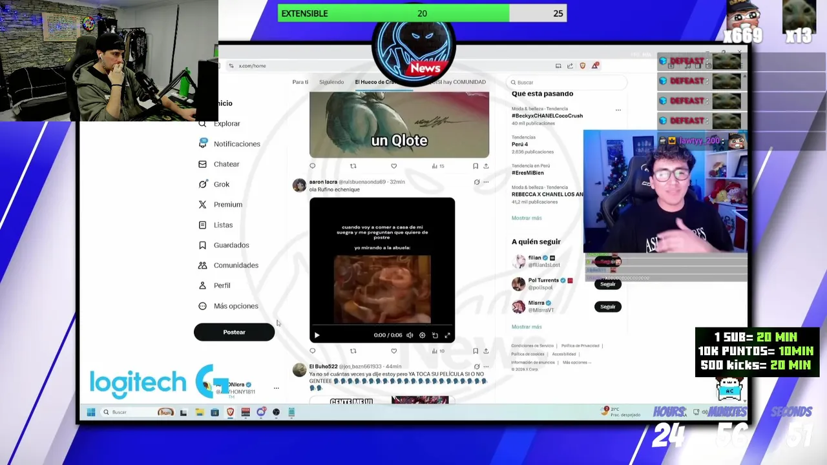Open the Notificaciones bell icon

coord(203,143)
